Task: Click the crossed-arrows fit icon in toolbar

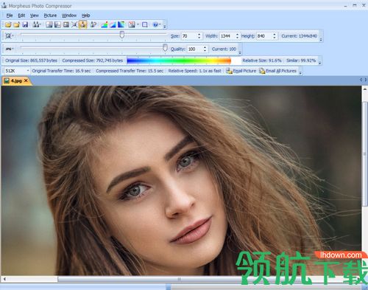Action: click(x=74, y=24)
